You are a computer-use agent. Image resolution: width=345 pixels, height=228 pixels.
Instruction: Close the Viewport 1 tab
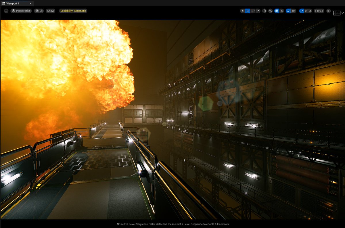pyautogui.click(x=30, y=4)
